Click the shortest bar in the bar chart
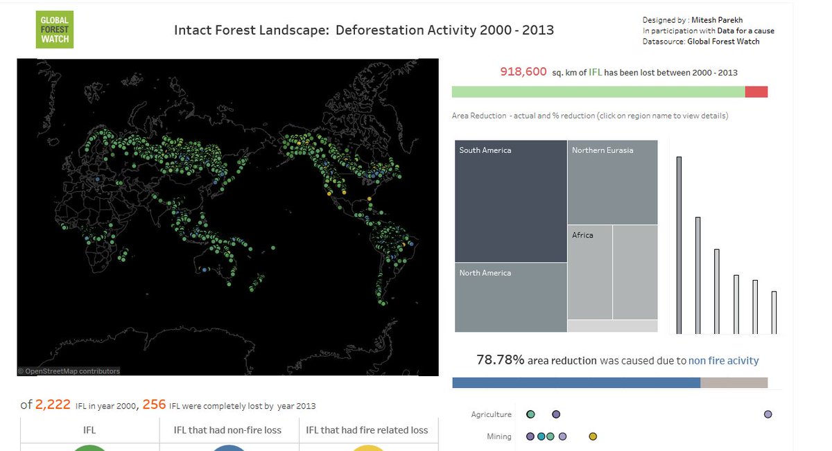Screen dimensions: 832x451 click(x=774, y=312)
